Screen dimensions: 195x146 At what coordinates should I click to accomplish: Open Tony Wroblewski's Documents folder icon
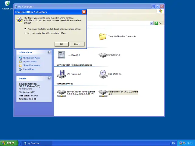pyautogui.click(x=103, y=36)
